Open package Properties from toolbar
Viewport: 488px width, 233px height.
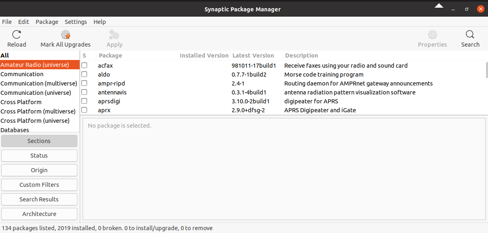coord(433,34)
